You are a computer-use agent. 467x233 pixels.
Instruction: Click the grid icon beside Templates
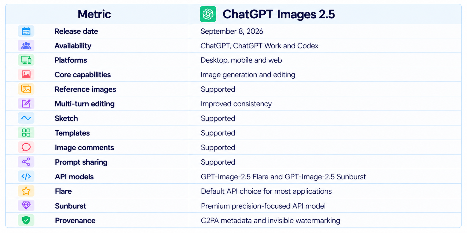[x=26, y=133]
